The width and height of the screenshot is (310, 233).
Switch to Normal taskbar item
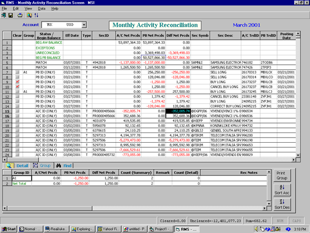(x=30, y=229)
